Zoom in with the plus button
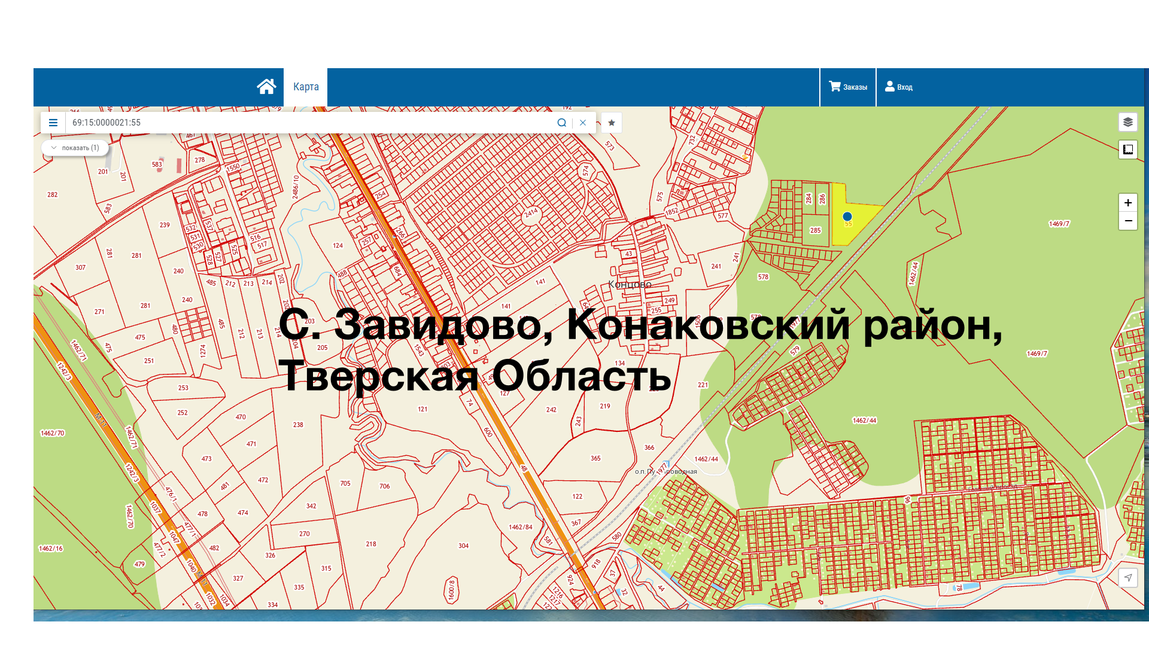 (x=1127, y=203)
